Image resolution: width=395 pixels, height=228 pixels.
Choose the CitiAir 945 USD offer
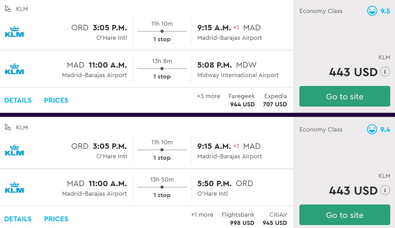[x=275, y=219]
